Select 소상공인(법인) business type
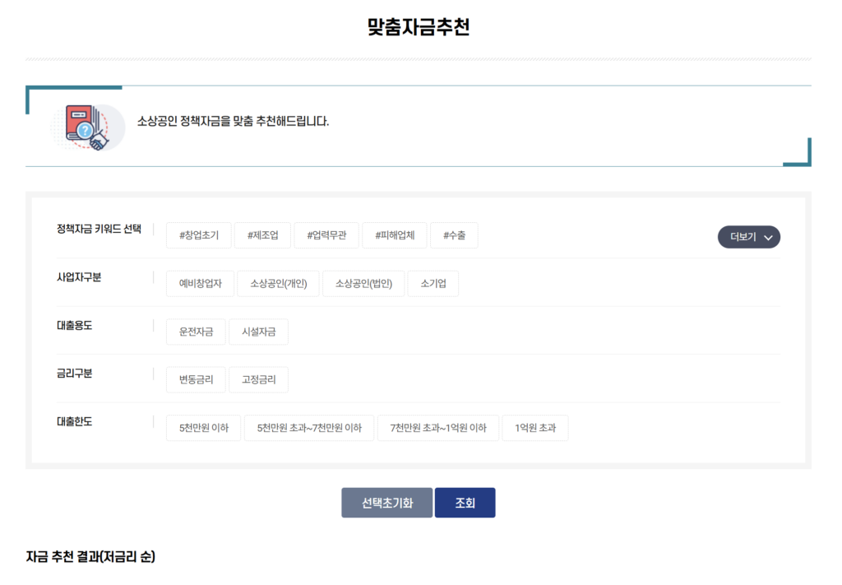 (363, 284)
